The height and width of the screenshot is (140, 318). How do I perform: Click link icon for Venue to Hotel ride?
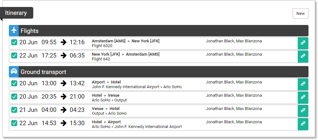point(303,111)
